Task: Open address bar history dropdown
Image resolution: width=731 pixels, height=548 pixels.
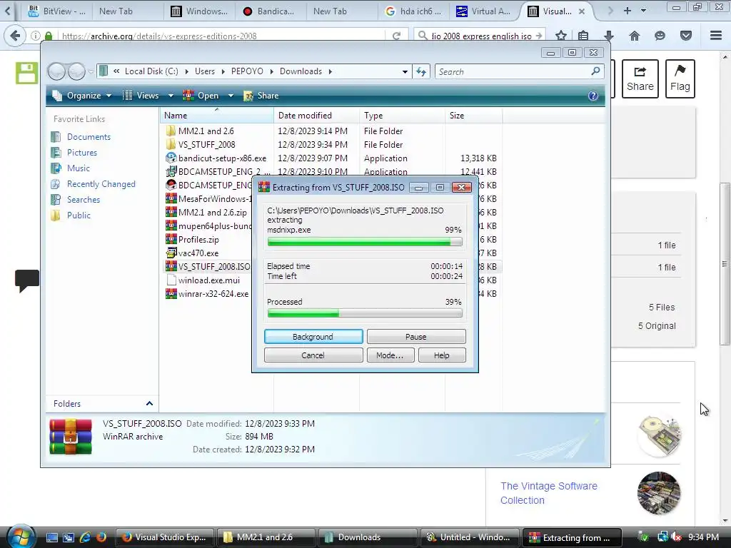Action: [x=405, y=71]
